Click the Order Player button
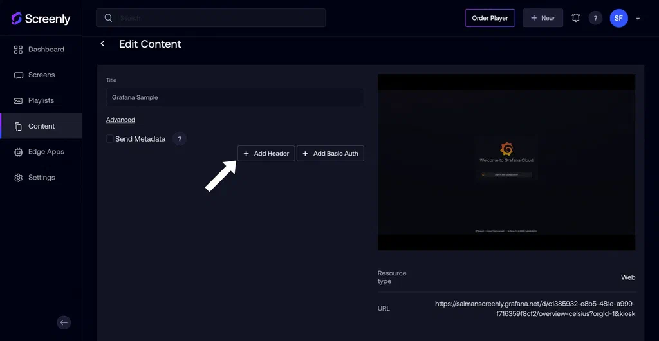 coord(490,18)
